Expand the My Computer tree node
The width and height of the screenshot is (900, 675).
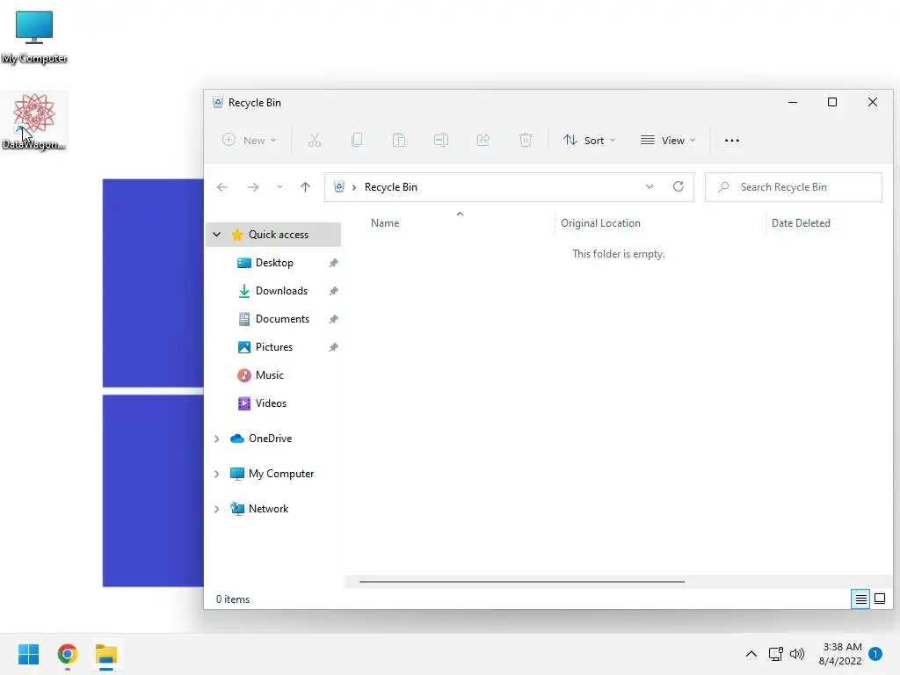click(217, 474)
